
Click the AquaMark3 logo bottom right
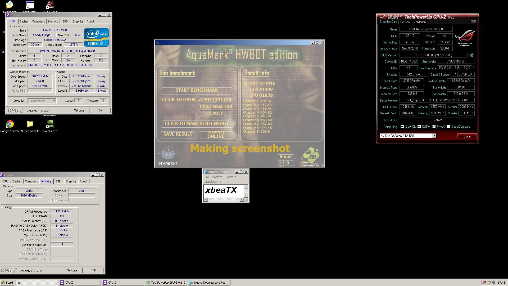click(x=311, y=157)
